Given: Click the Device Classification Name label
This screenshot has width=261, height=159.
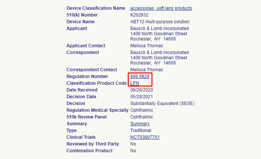Looking at the screenshot, I should 96,8.
